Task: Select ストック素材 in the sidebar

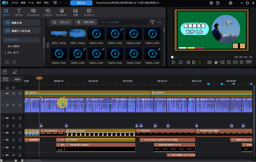Action: click(x=13, y=46)
